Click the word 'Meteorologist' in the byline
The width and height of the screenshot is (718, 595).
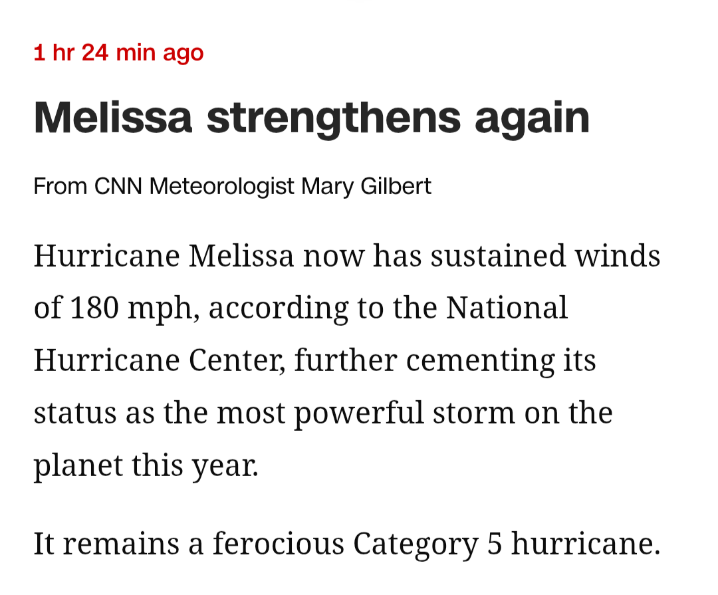[x=221, y=187]
